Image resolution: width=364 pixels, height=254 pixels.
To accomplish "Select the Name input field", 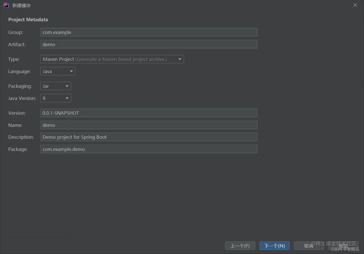I will [x=149, y=125].
